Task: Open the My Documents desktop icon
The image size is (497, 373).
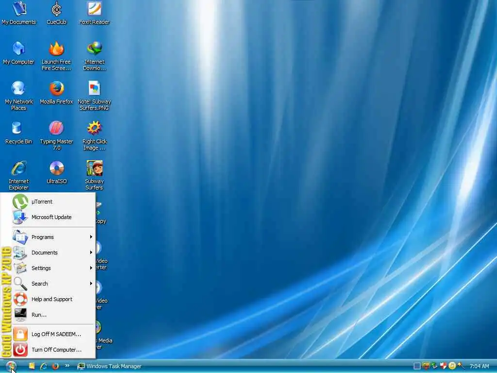Action: (x=19, y=13)
